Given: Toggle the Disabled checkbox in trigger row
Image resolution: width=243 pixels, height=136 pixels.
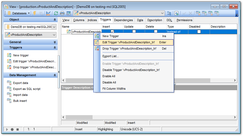Looking at the screenshot, I should tap(199, 32).
